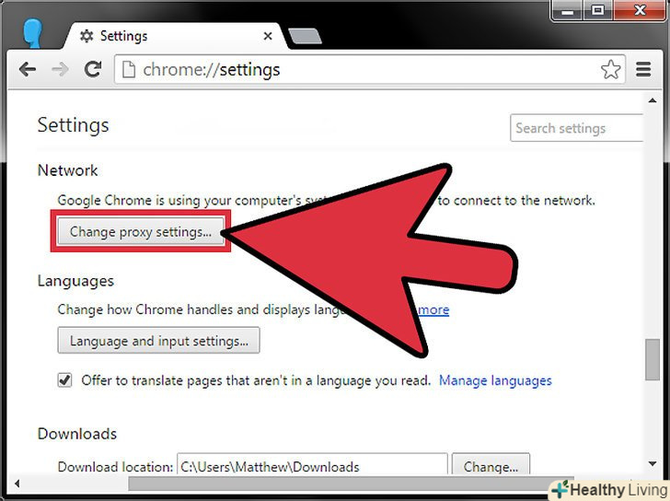Click the forward navigation arrow
This screenshot has height=501, width=670.
coord(60,69)
